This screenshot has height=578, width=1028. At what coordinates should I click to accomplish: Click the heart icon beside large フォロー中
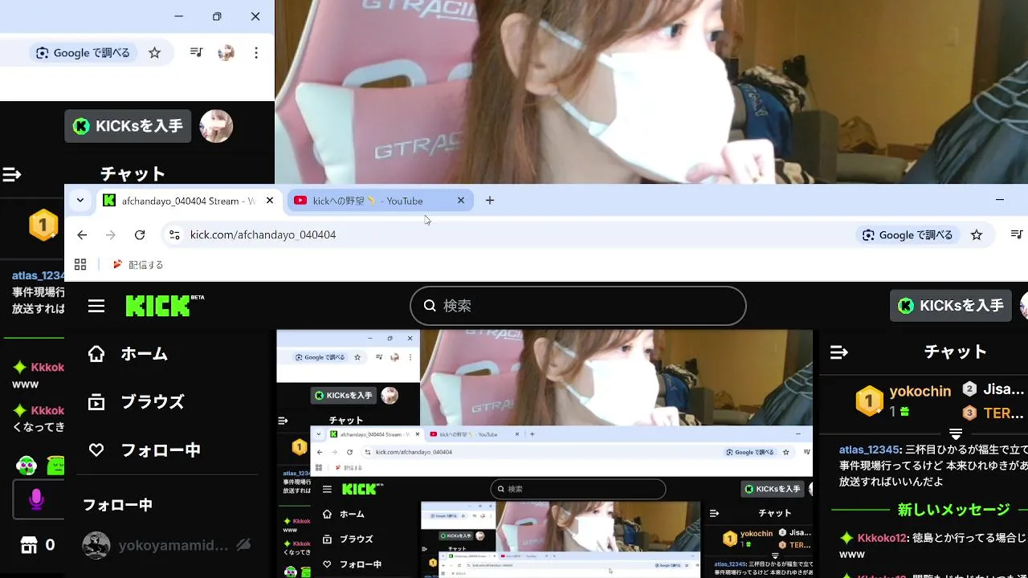(96, 450)
